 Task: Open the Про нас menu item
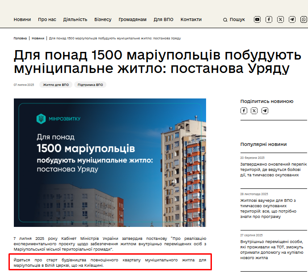tap(47, 20)
